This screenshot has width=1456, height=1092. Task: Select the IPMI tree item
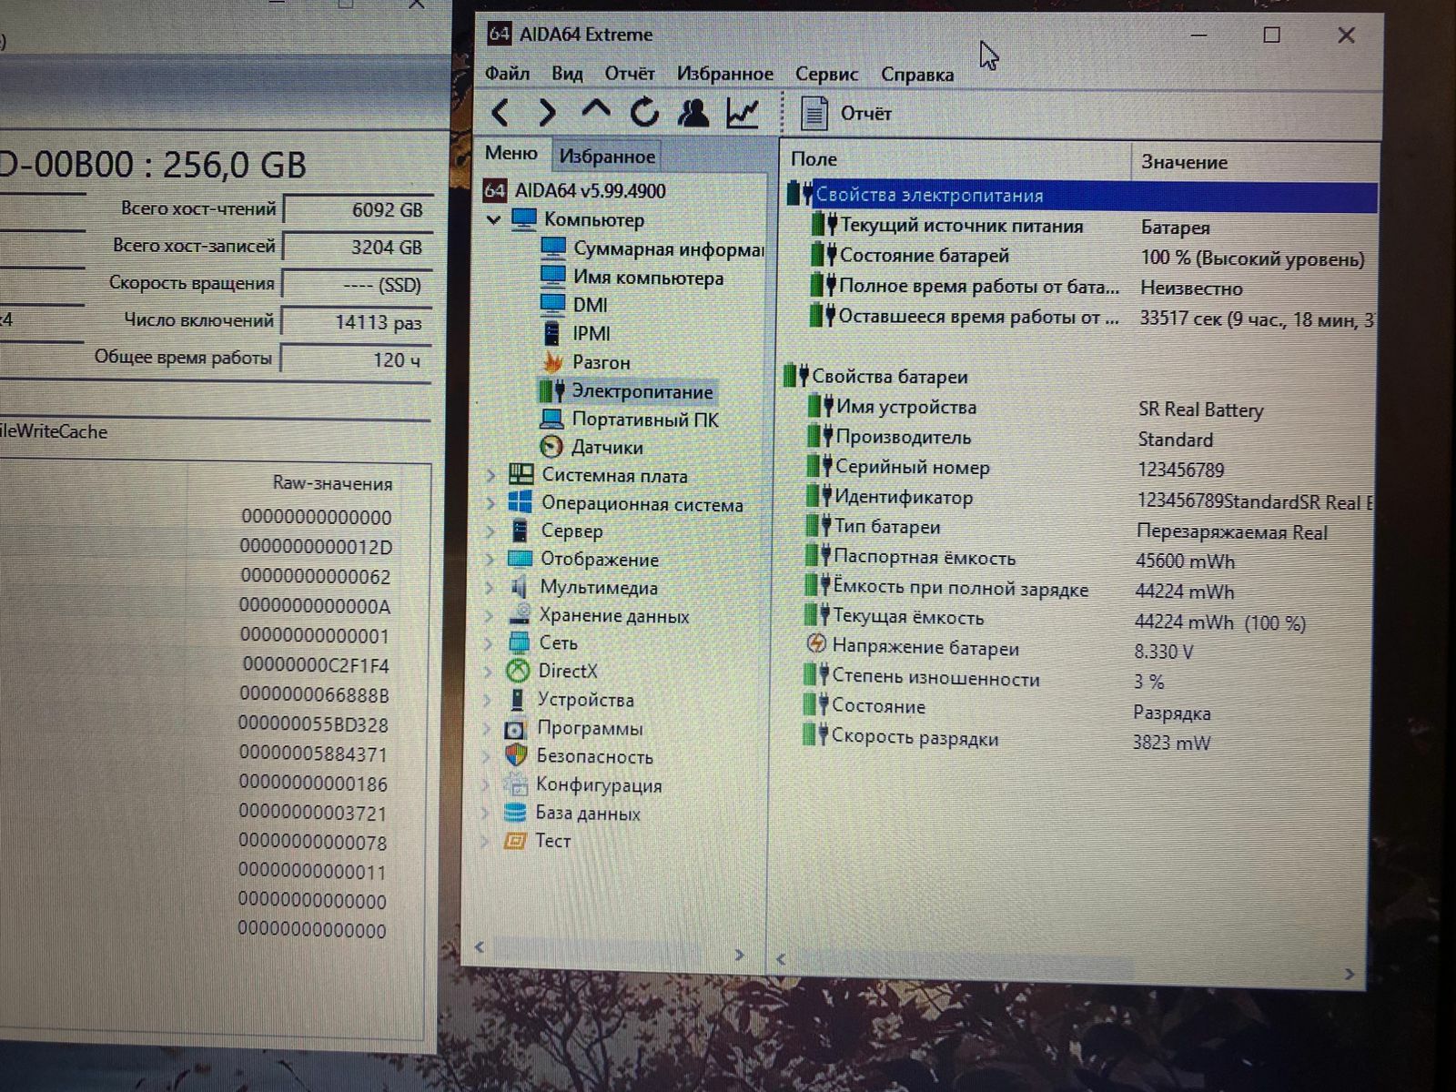[x=576, y=334]
